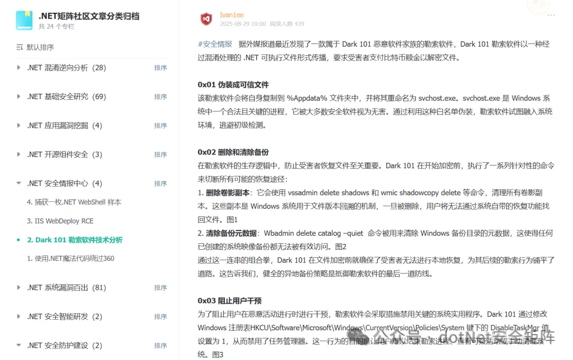Viewport: 573px width, 360px height.
Task: Open article 1. 使用.NET魔法代码绕过360
Action: click(71, 259)
